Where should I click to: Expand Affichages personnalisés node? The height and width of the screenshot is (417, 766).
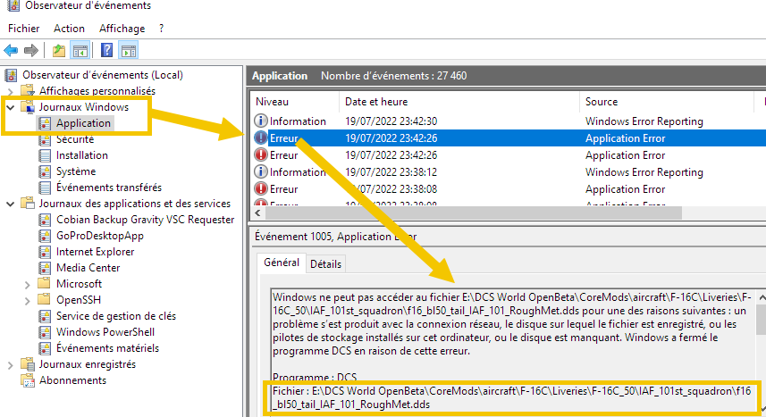(10, 91)
